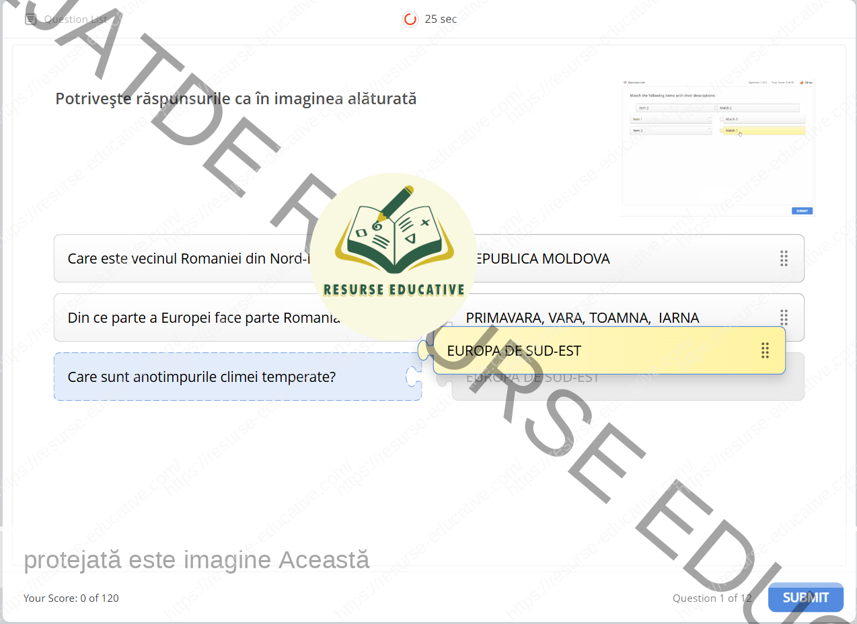Open the example matching thumbnail image
The image size is (857, 624).
[717, 148]
